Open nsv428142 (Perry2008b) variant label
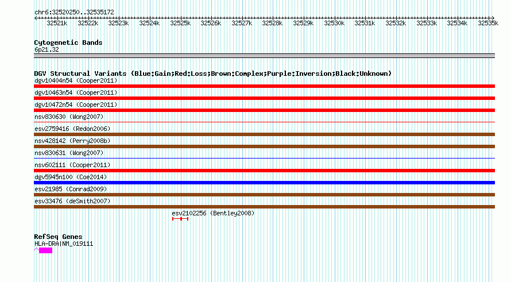The image size is (511, 282). coord(72,141)
